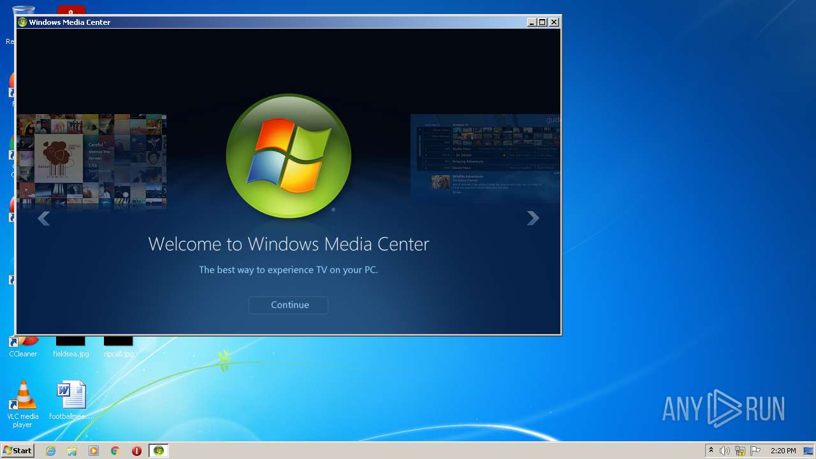Select the zipcall.jpg desktop file
Viewport: 816px width, 459px height.
click(119, 347)
